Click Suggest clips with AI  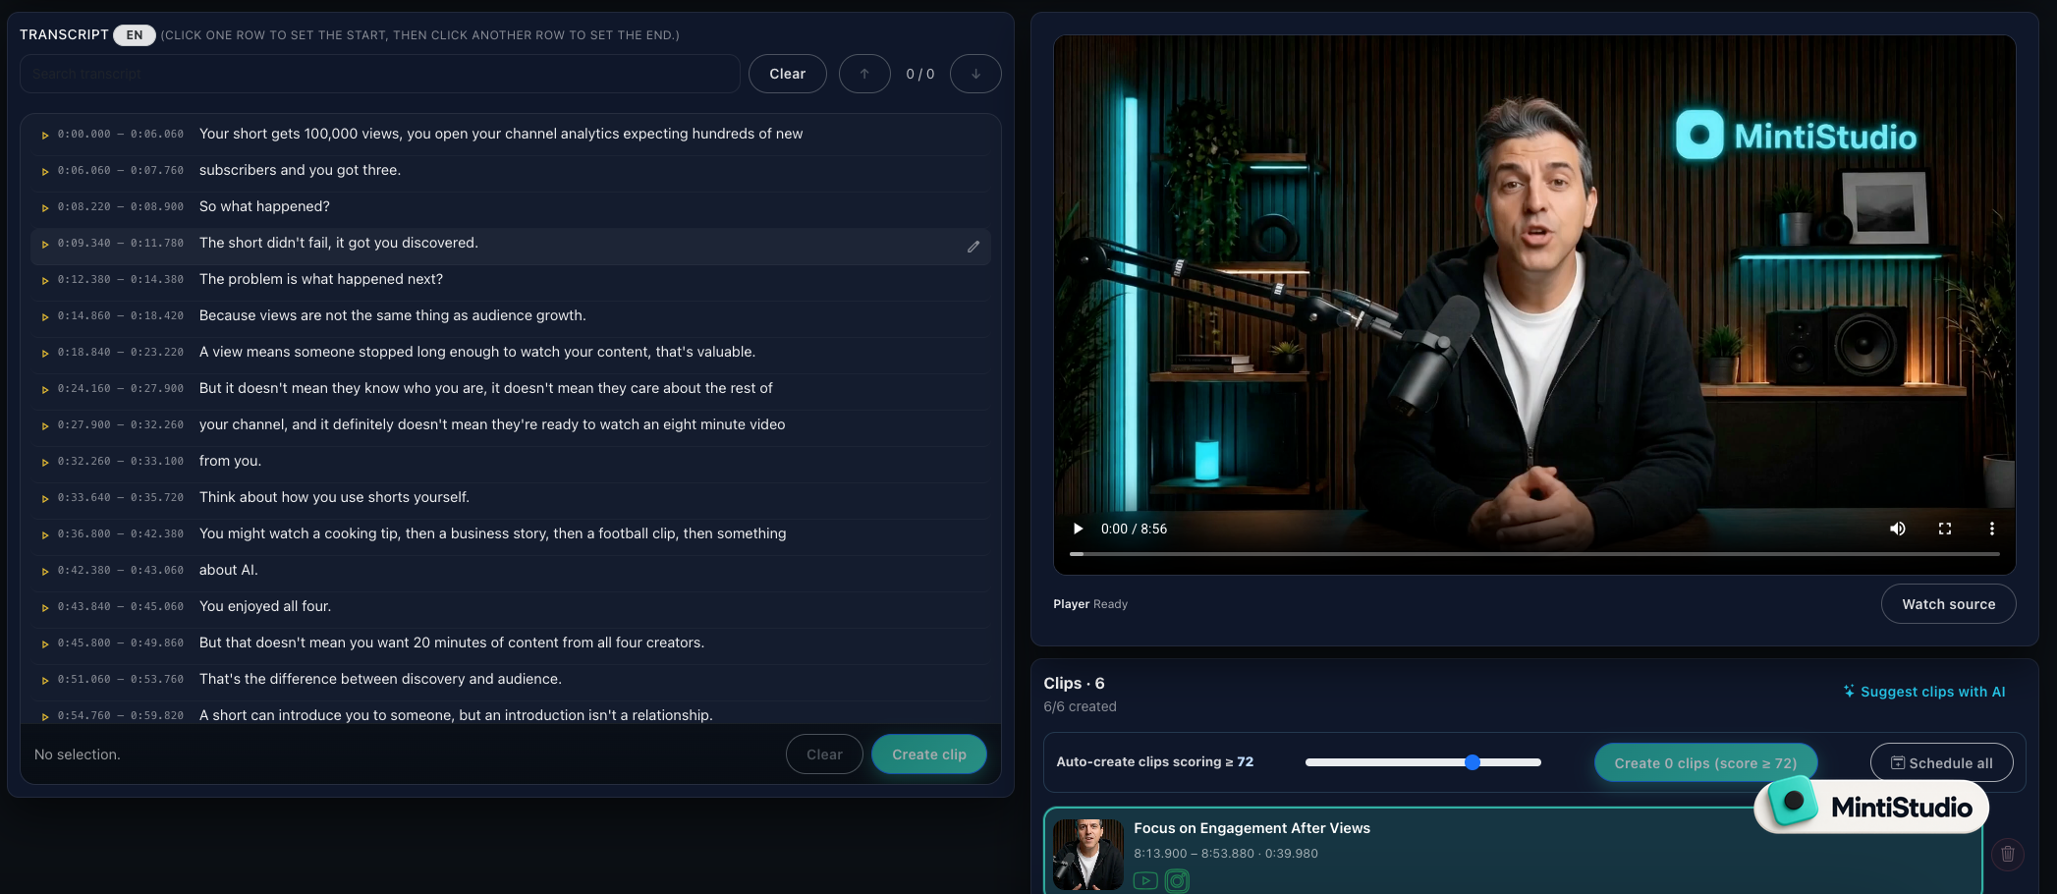pos(1924,692)
